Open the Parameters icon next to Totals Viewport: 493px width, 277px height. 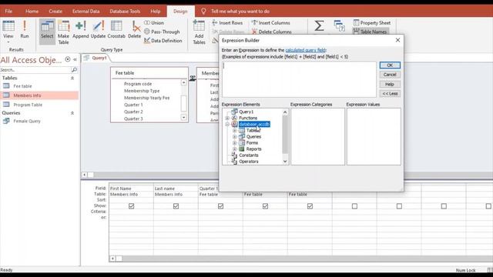point(339,25)
